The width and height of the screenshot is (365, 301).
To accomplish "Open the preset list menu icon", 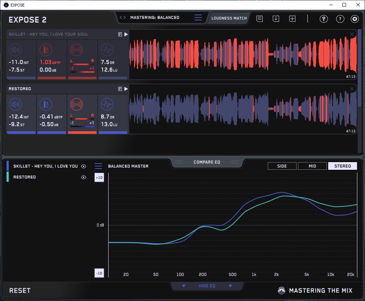I will [198, 17].
